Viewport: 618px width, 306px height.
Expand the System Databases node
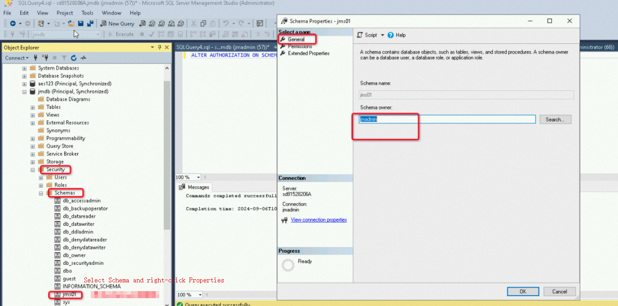coord(25,68)
